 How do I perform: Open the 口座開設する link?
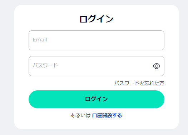pos(107,115)
